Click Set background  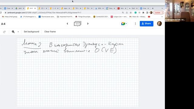pyautogui.click(x=32, y=31)
